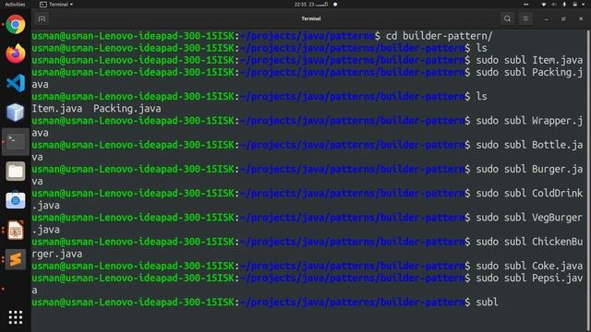Open terminal search with magnifier icon
Viewport: 591px width, 332px height.
(507, 18)
